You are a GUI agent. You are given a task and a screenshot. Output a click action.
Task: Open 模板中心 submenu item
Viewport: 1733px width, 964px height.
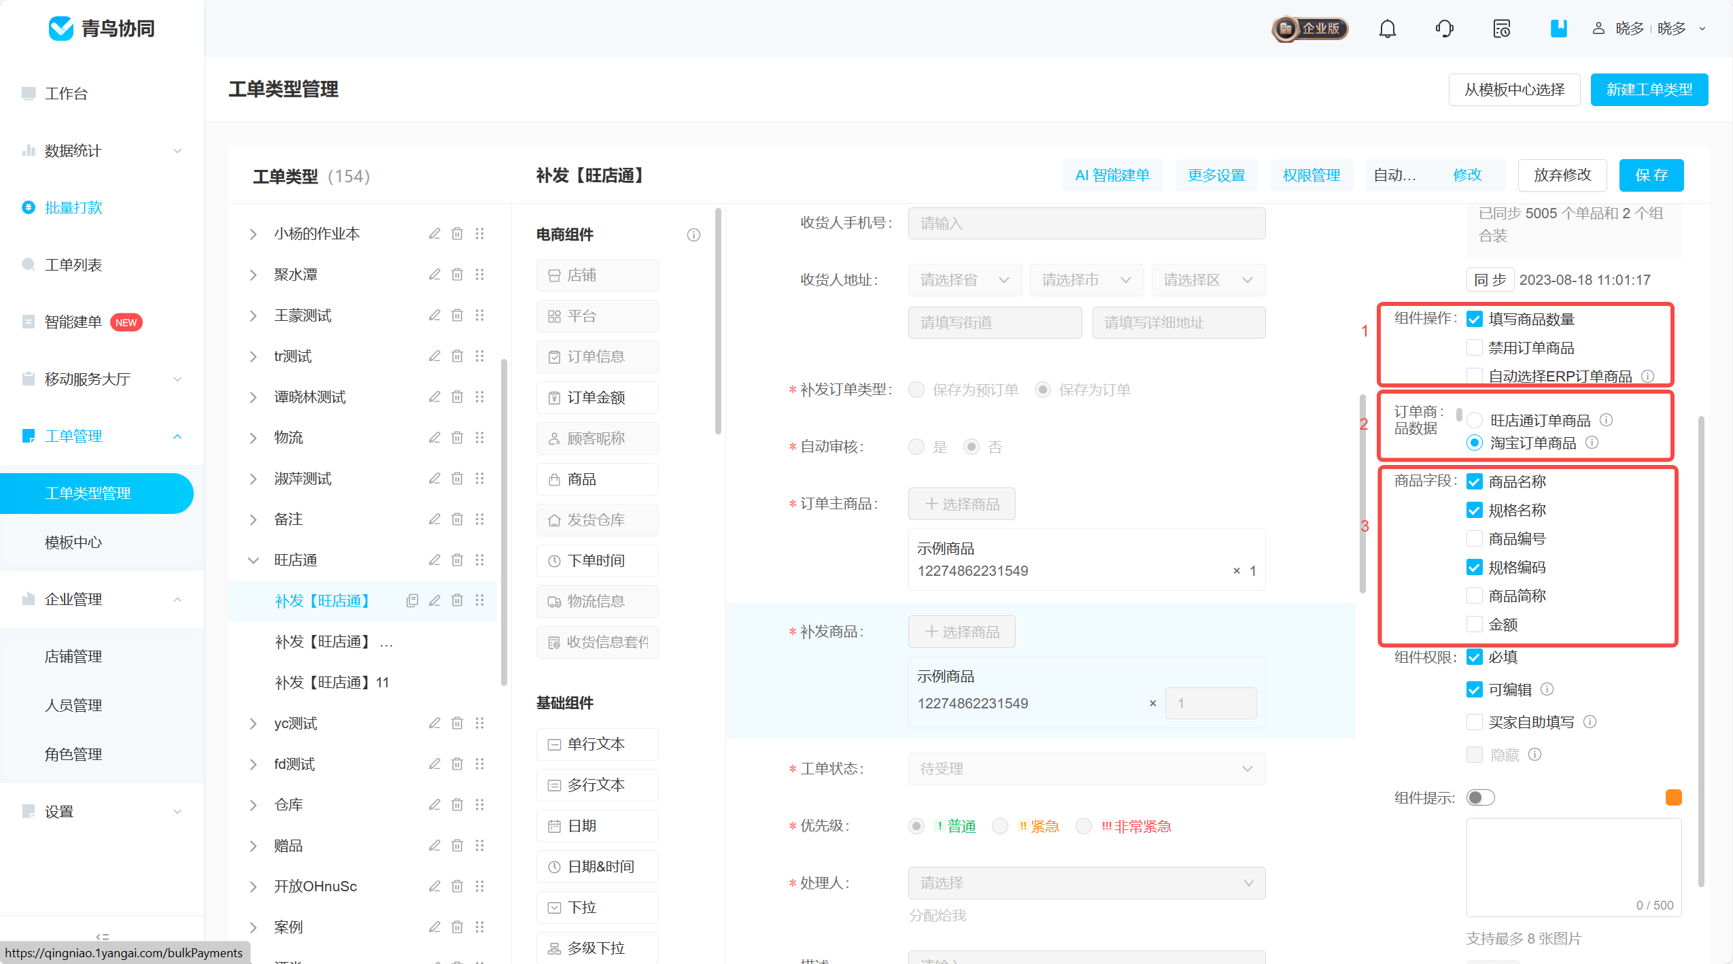pyautogui.click(x=73, y=543)
